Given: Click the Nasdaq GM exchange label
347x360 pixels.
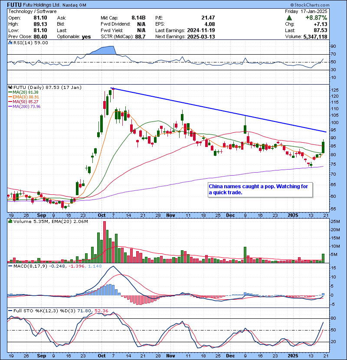Looking at the screenshot, I should coord(75,5).
